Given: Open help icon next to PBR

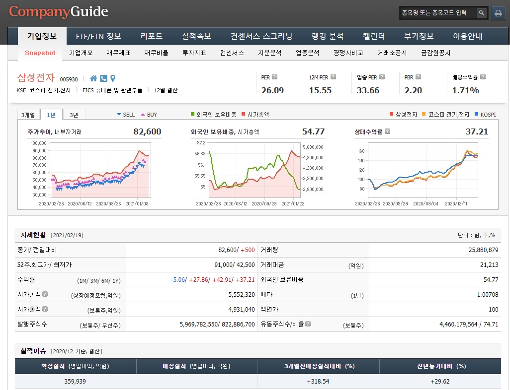Looking at the screenshot, I should point(418,76).
